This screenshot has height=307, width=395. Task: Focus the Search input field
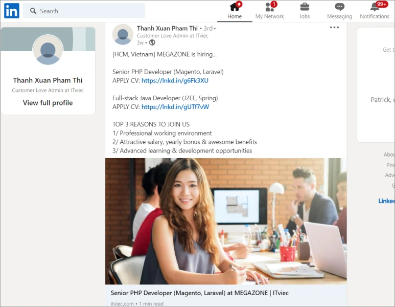tap(84, 11)
